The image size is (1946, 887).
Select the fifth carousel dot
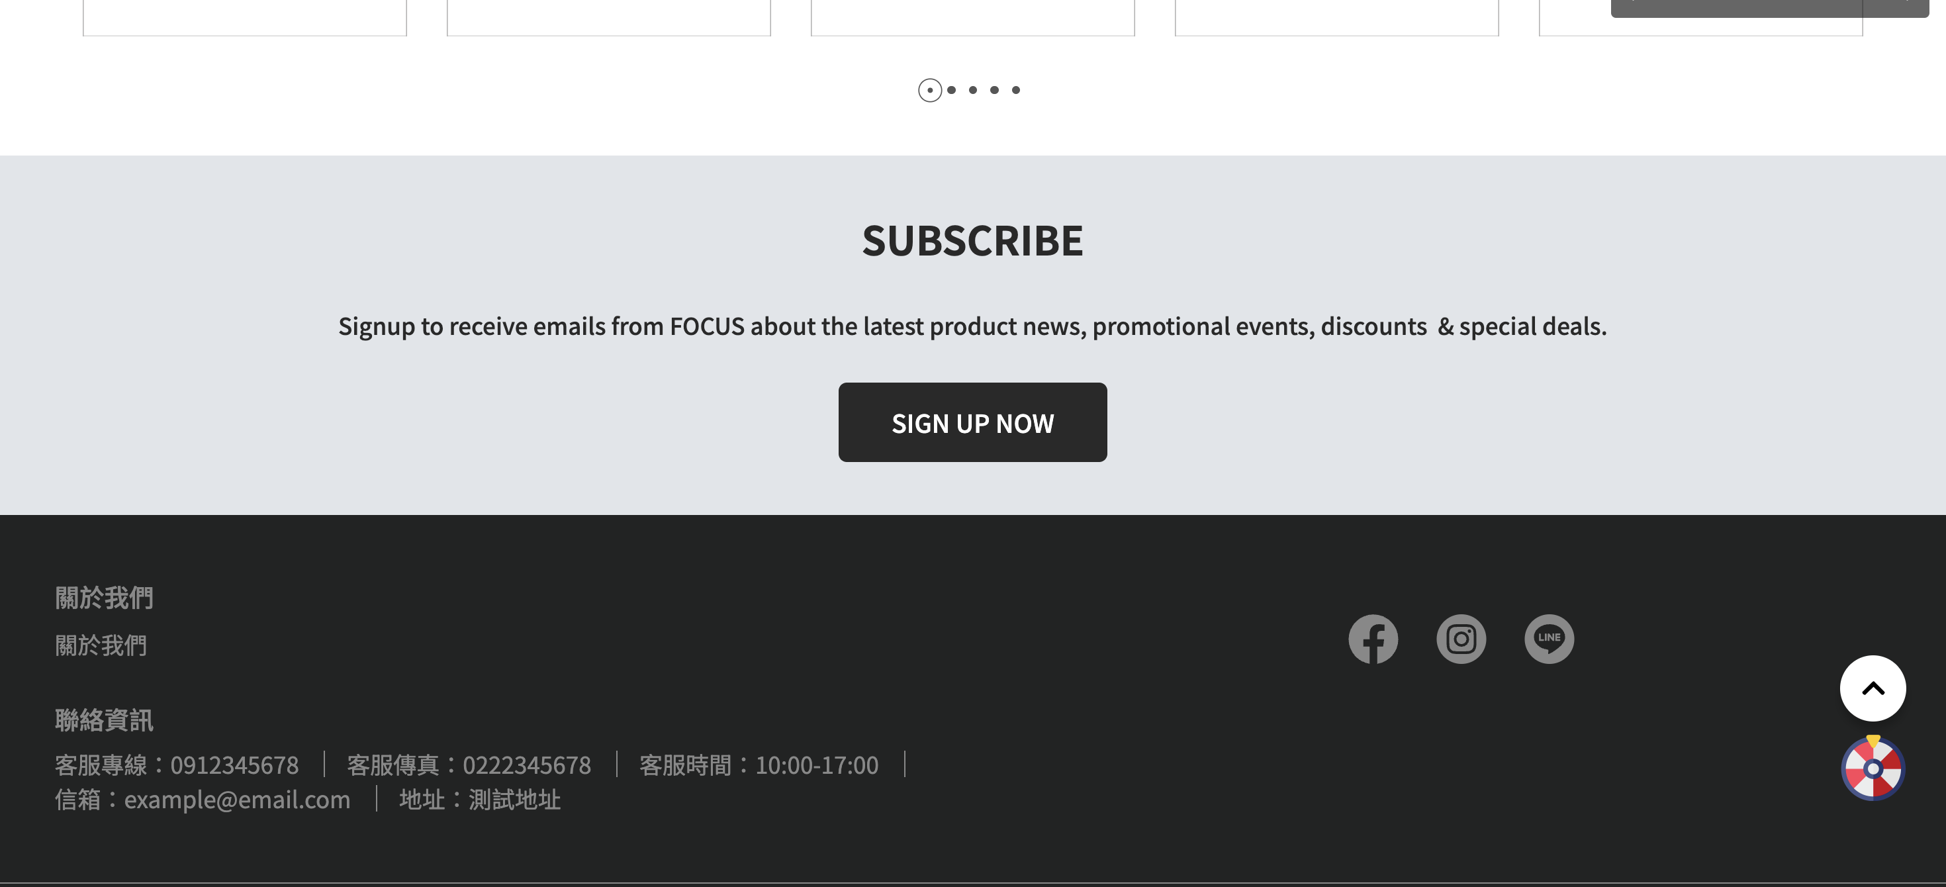(x=1016, y=90)
